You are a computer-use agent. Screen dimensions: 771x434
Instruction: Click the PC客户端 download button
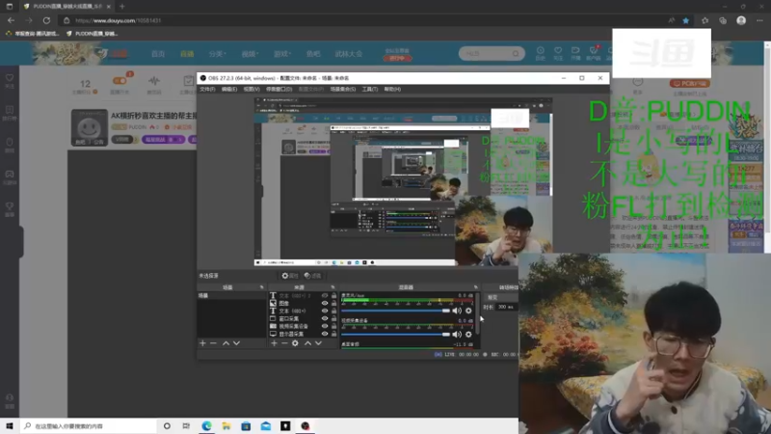pos(689,83)
